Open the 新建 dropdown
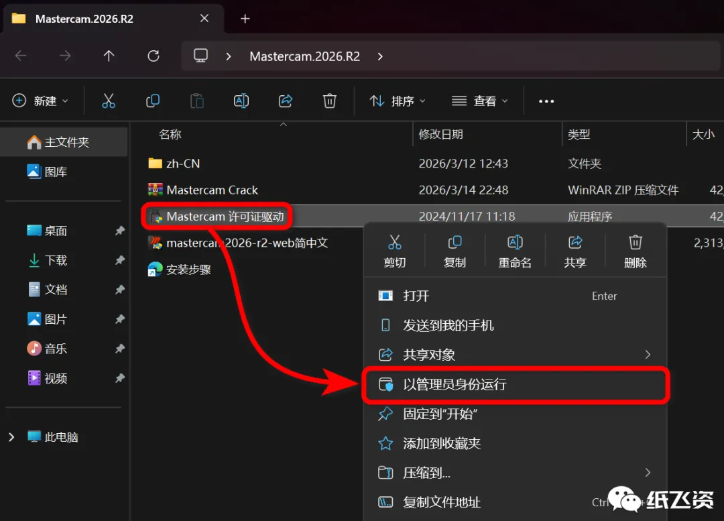This screenshot has width=724, height=521. coord(41,101)
